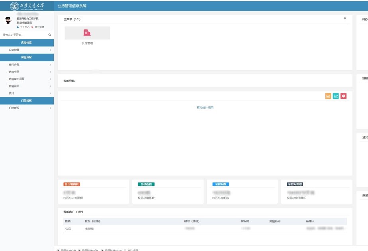Open the 个人中心 link
This screenshot has width=368, height=251.
(x=24, y=27)
